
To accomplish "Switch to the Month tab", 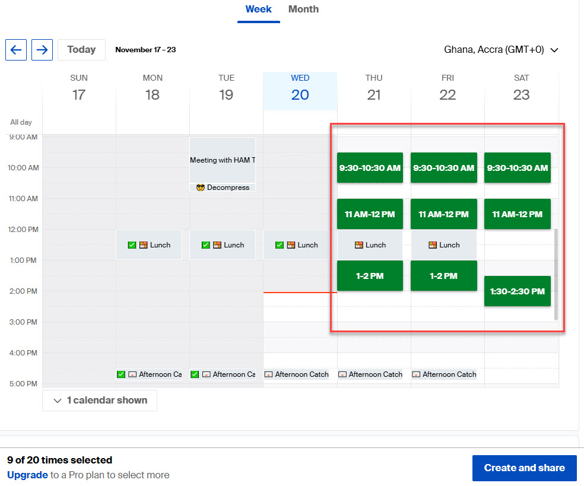I will [x=303, y=9].
